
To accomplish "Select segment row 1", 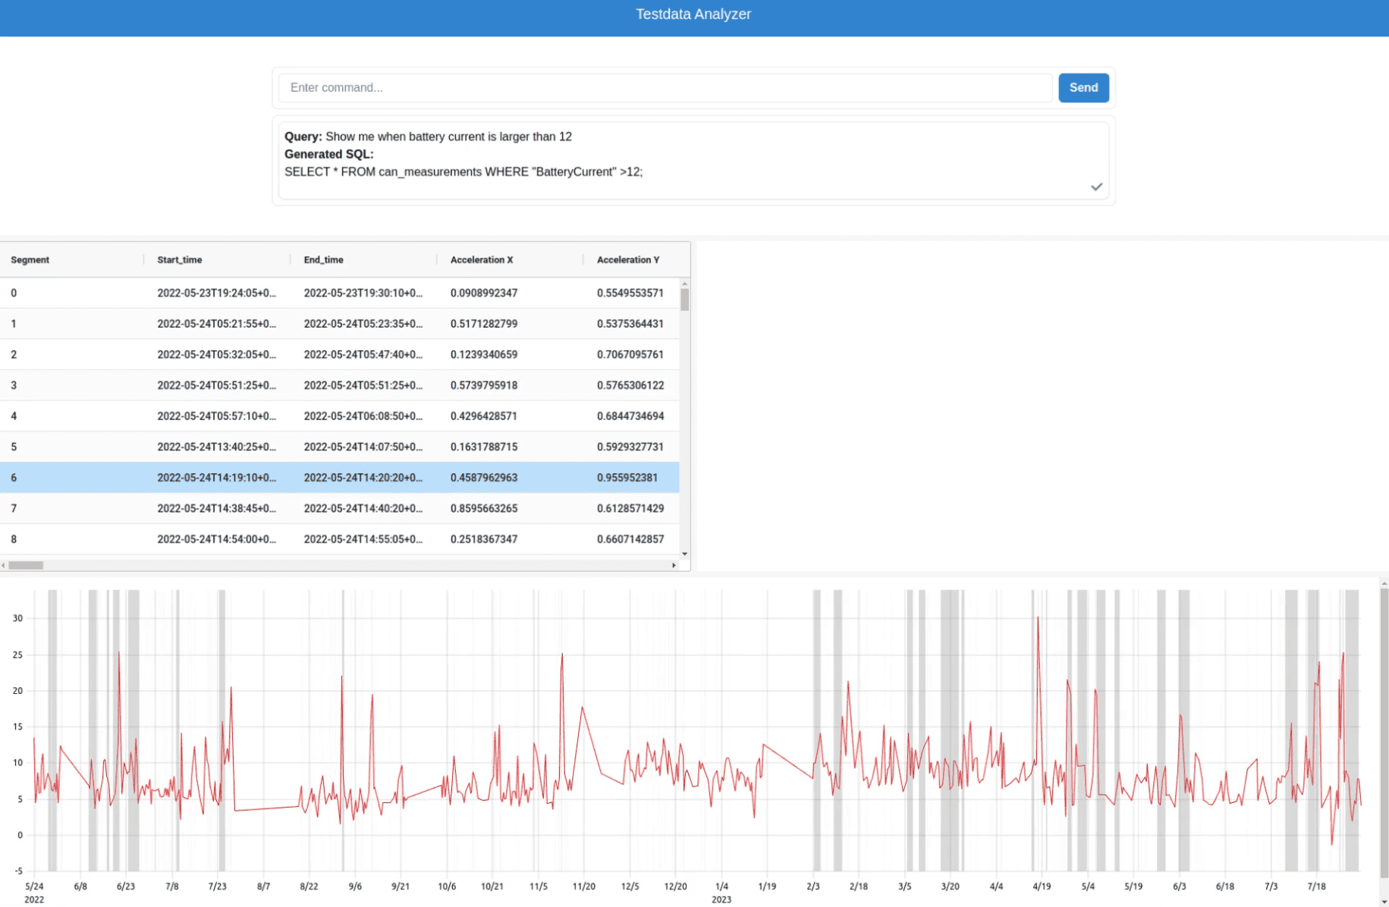I will click(340, 324).
